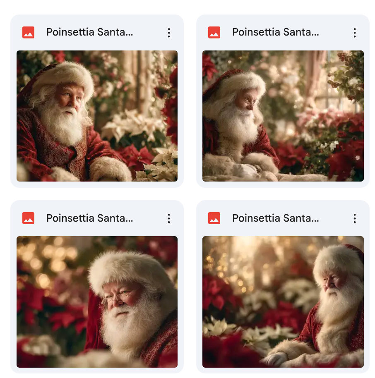Open the three-dot menu on the top-left card
The image size is (375, 378).
(169, 33)
